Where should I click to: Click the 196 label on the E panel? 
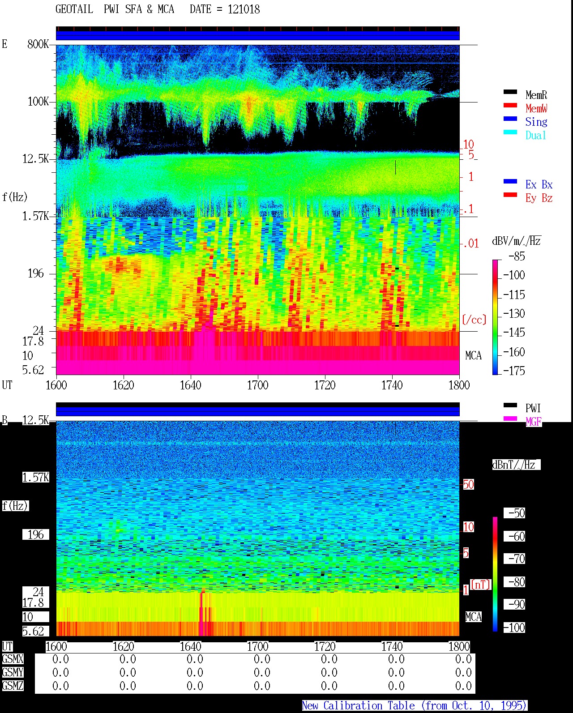[36, 273]
